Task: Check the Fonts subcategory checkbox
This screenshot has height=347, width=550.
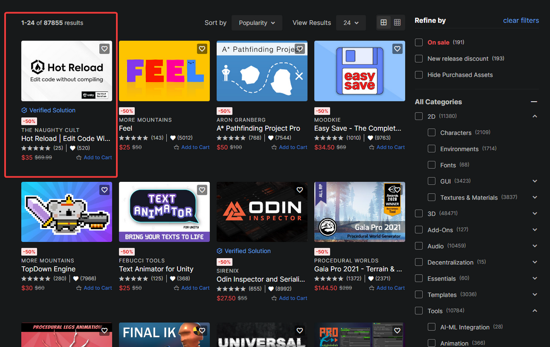Action: click(432, 165)
